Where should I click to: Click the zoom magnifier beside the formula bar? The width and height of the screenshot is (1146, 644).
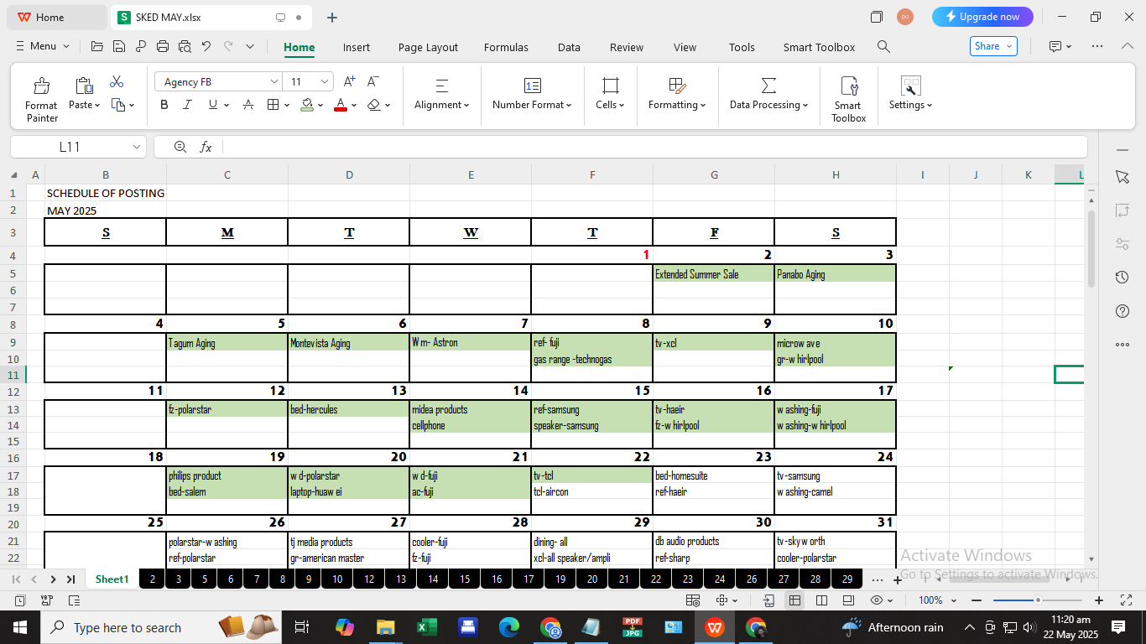[x=180, y=147]
